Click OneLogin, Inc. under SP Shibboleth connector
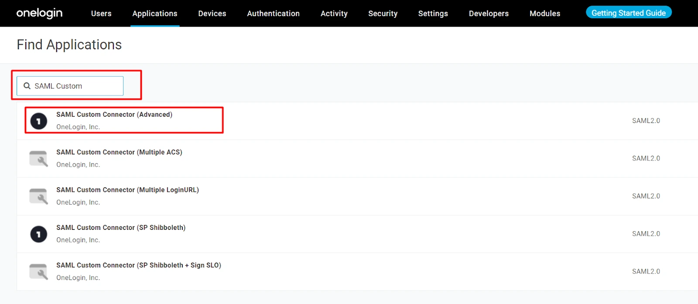The image size is (698, 304). [x=78, y=240]
